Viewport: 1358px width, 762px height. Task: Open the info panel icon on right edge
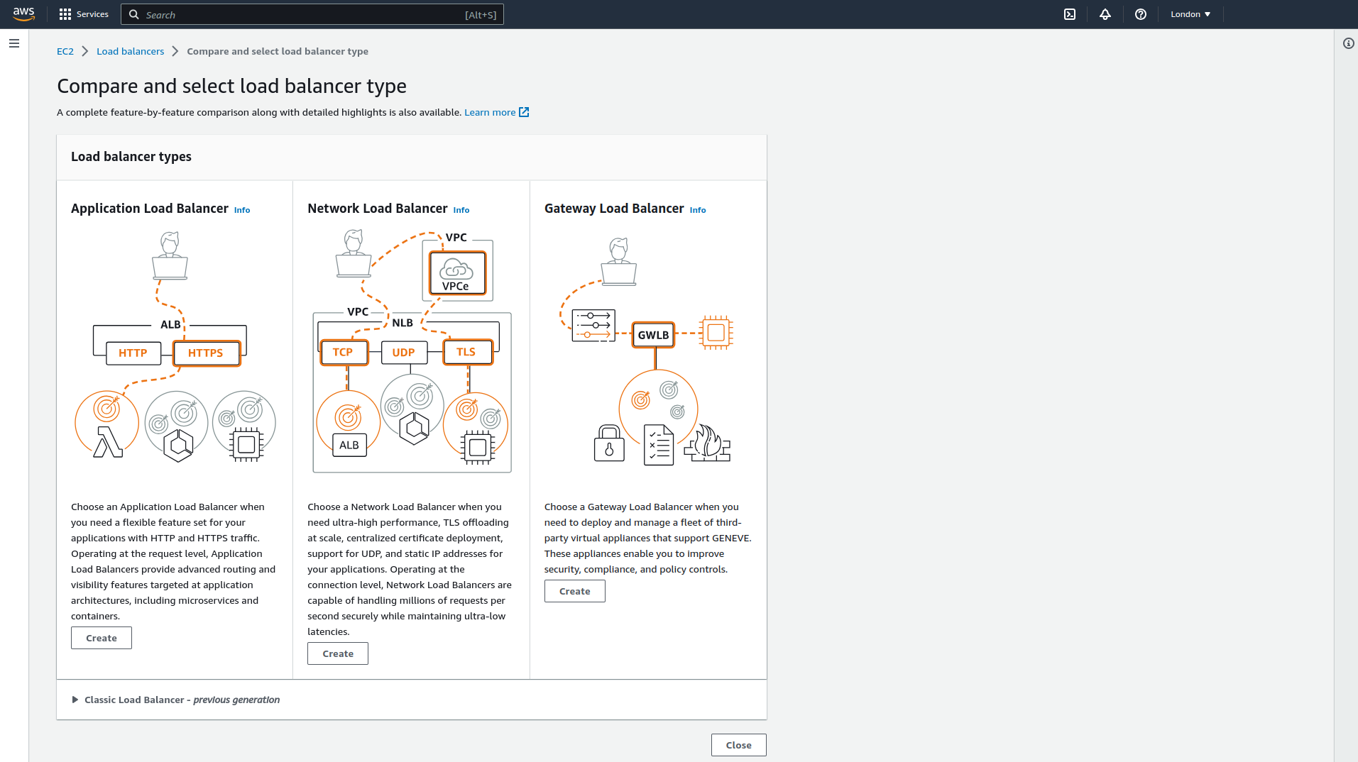[x=1348, y=43]
